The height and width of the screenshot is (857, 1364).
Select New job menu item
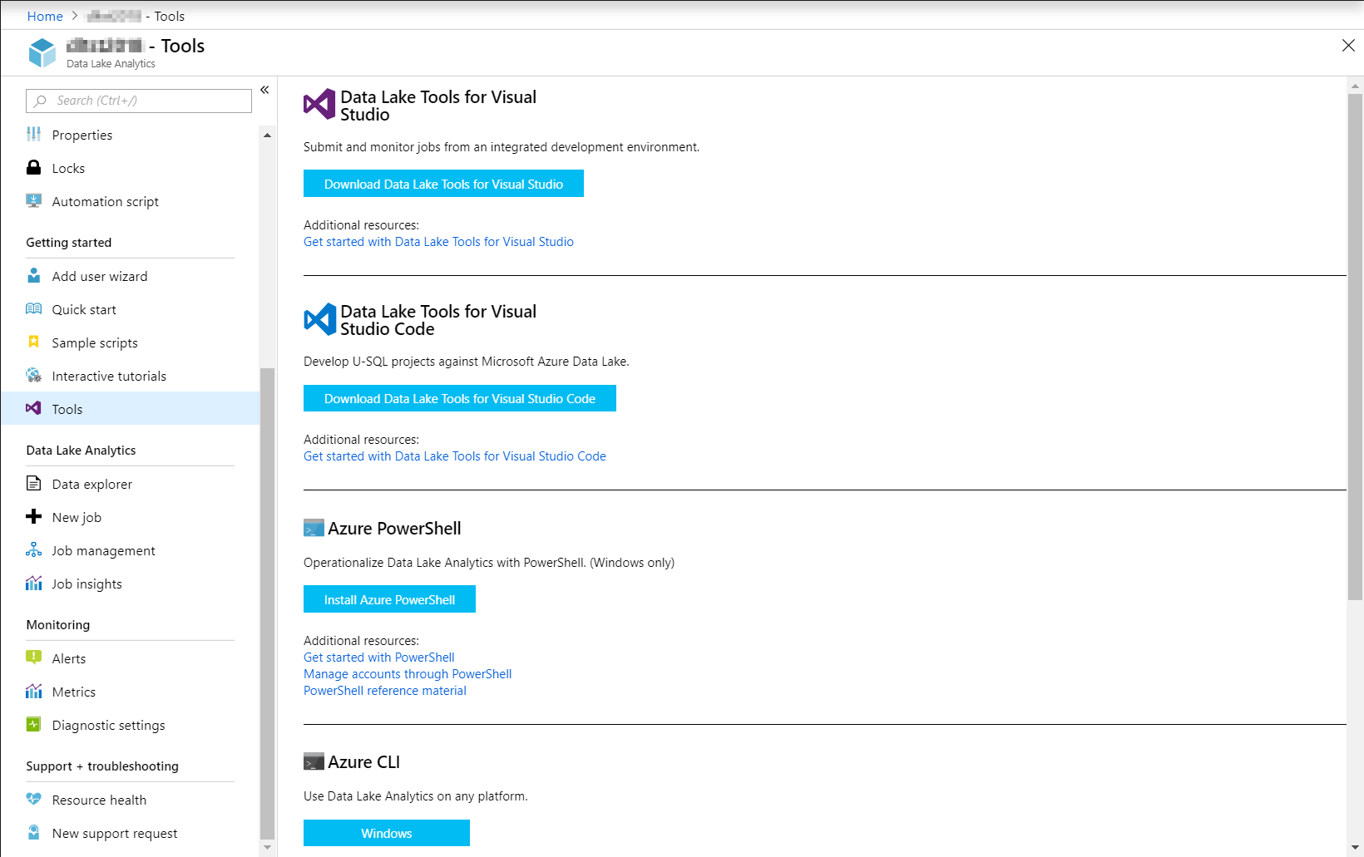pos(131,517)
